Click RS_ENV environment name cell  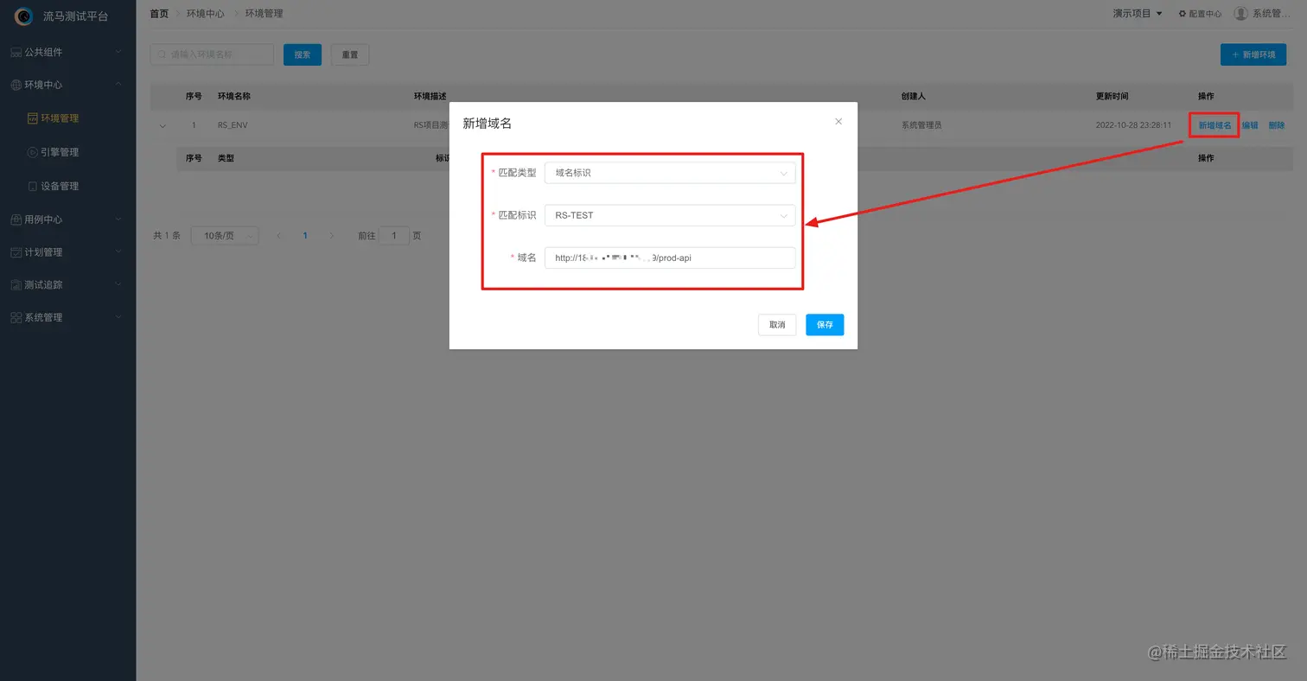point(233,125)
